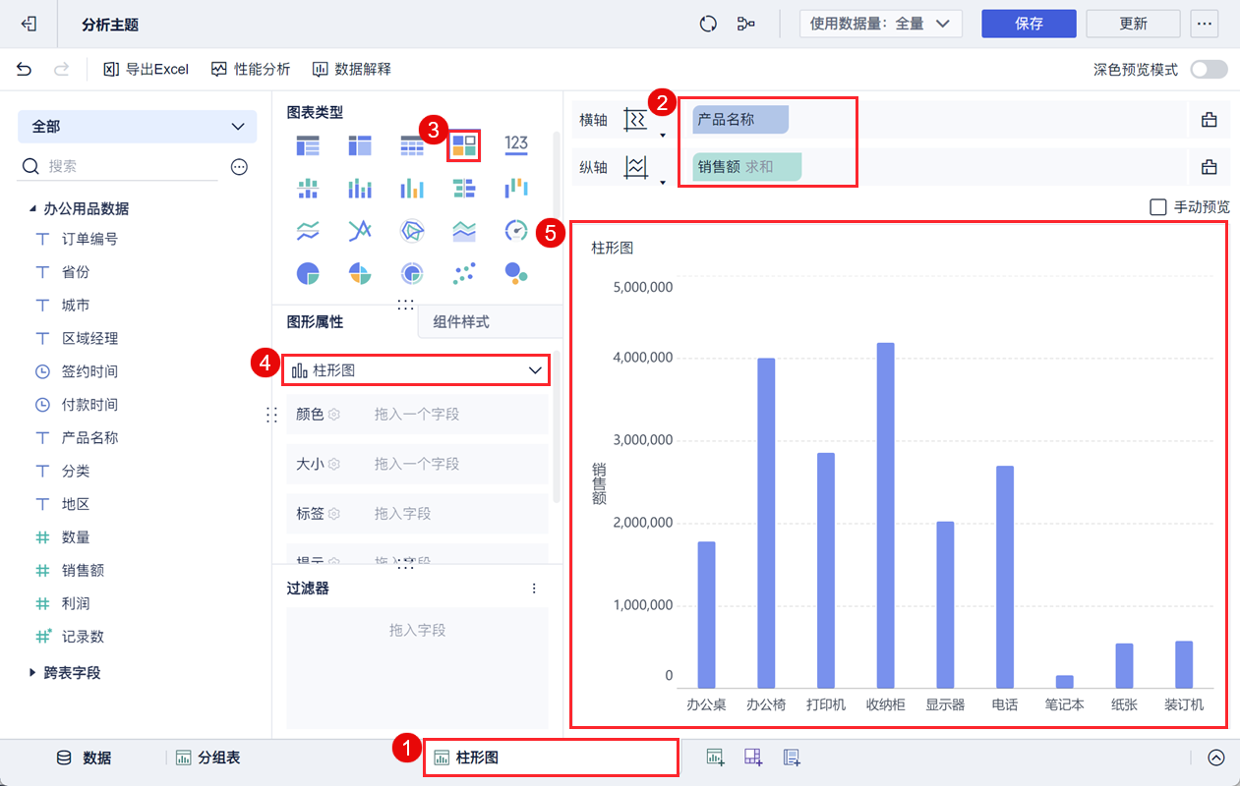
Task: Choose the partitioned column chart icon
Action: point(308,188)
